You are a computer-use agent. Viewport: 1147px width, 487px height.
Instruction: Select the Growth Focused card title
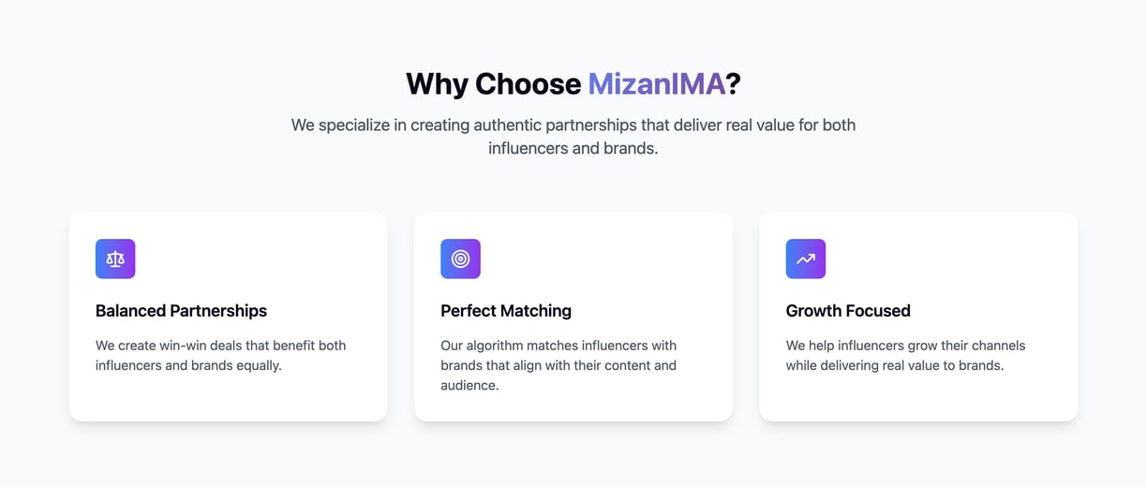pos(848,311)
